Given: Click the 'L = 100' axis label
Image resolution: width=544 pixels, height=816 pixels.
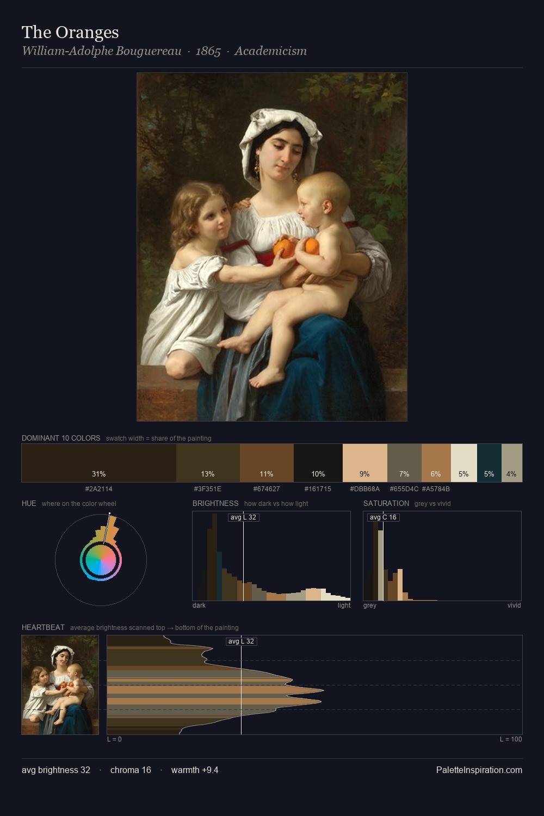Looking at the screenshot, I should coord(511,739).
